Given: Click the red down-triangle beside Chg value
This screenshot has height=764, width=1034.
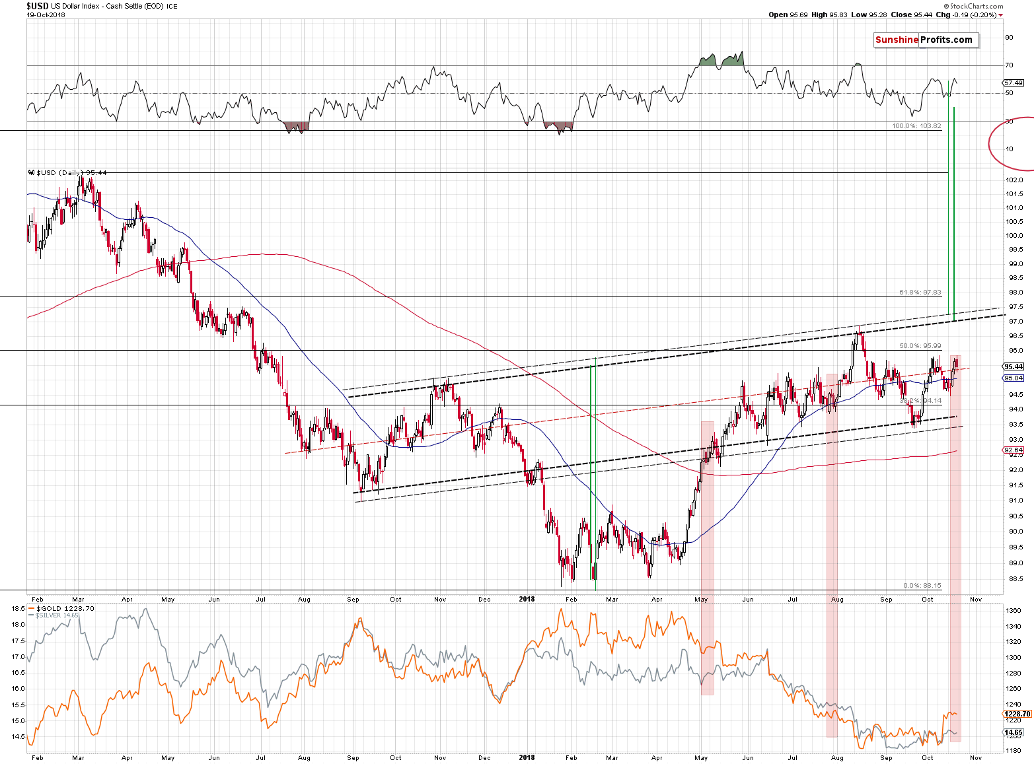Looking at the screenshot, I should 1001,16.
